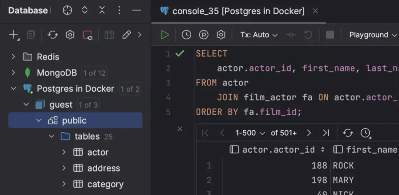Click the plus icon to add a data source
The height and width of the screenshot is (195, 399).
click(13, 35)
